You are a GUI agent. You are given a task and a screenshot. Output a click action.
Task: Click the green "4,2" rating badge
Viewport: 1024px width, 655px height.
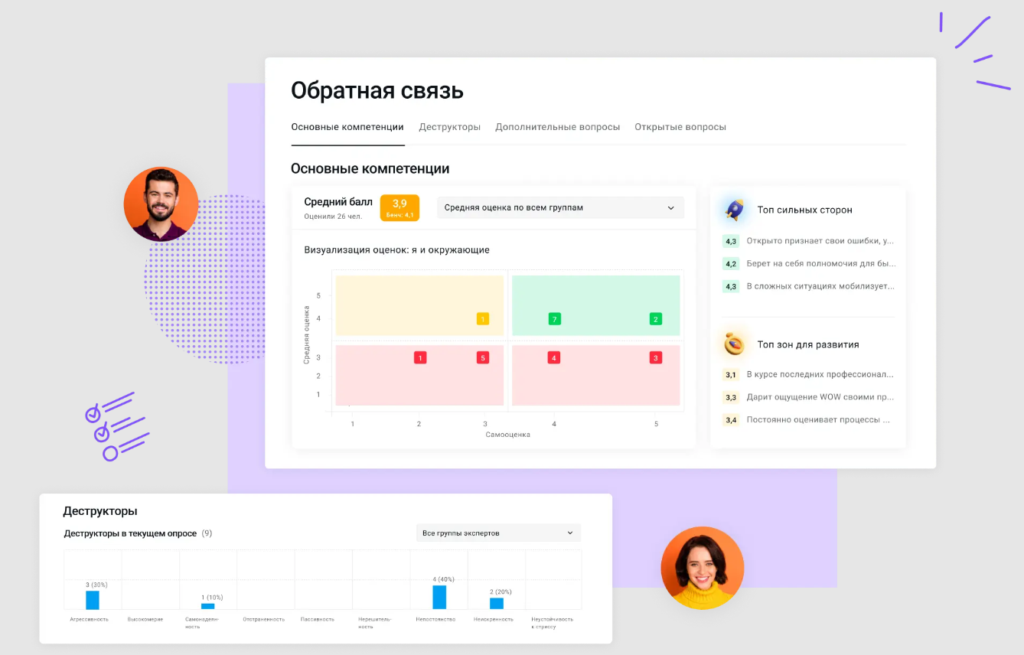pyautogui.click(x=729, y=263)
